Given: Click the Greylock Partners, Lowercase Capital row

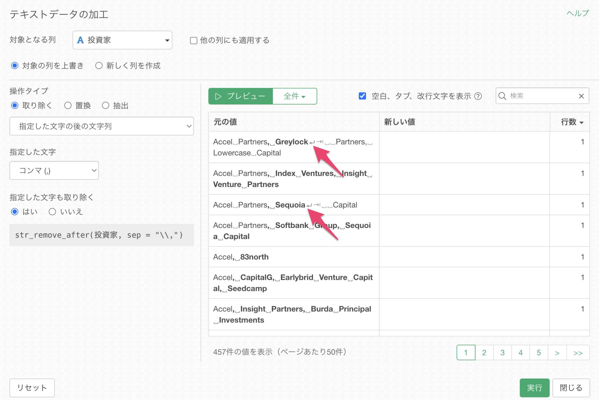Looking at the screenshot, I should pos(399,147).
